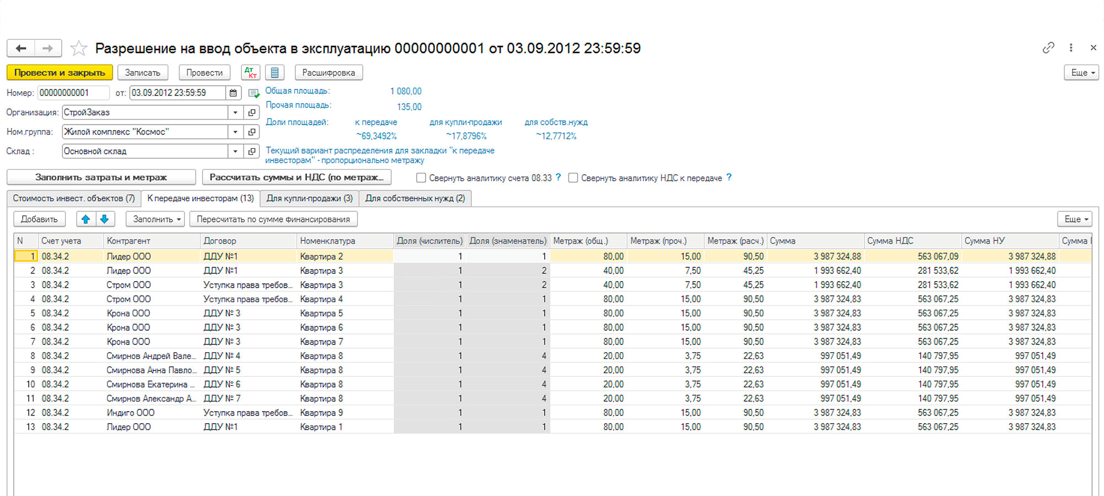Open the Организация field reference icon

point(252,112)
